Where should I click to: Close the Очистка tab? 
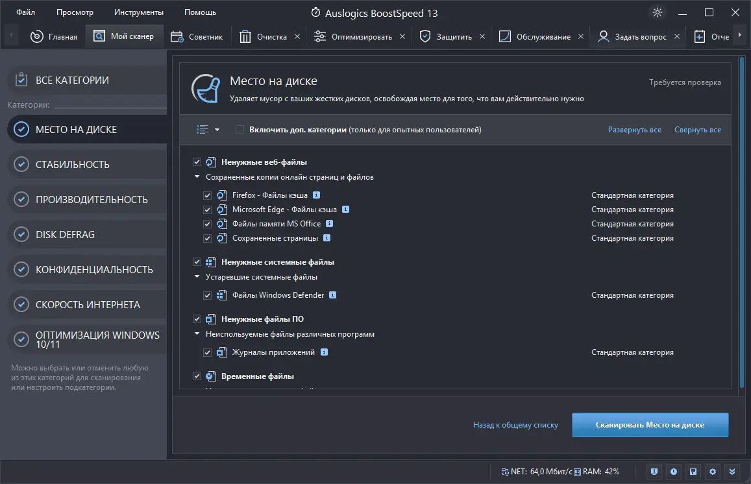click(297, 36)
